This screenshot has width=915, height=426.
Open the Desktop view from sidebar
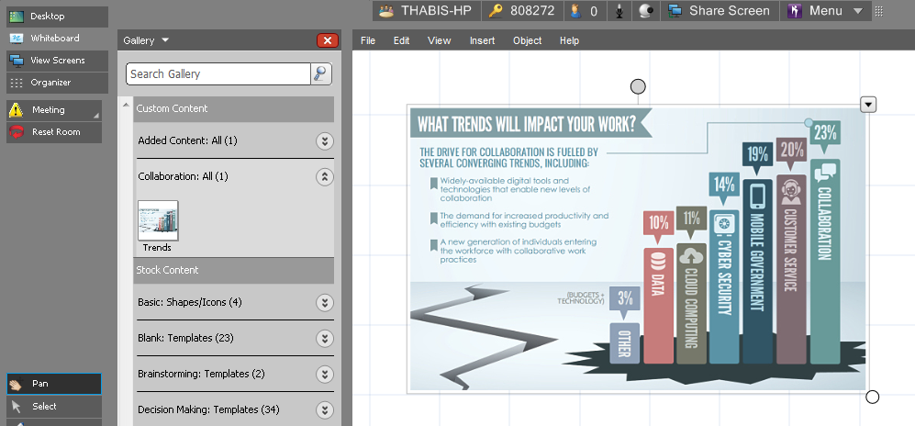click(x=54, y=17)
